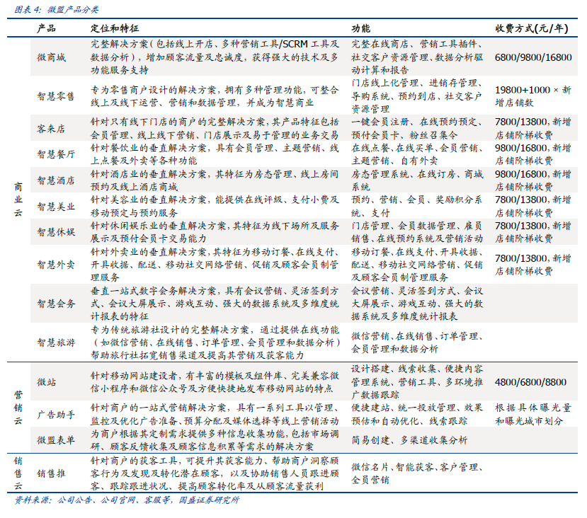Click function cell 微信名片、智能获客

417,473
